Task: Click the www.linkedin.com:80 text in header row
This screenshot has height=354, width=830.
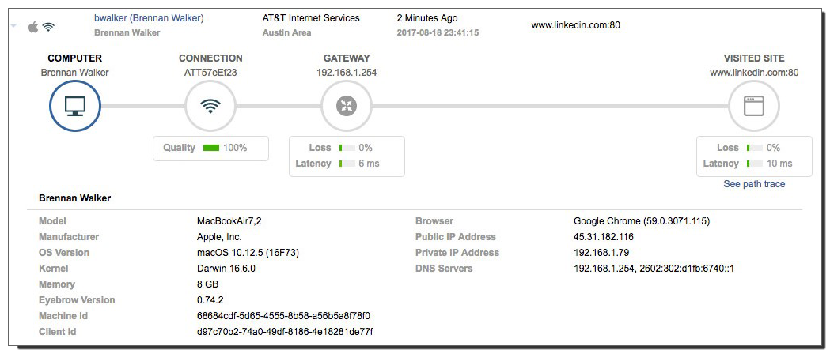Action: tap(575, 25)
